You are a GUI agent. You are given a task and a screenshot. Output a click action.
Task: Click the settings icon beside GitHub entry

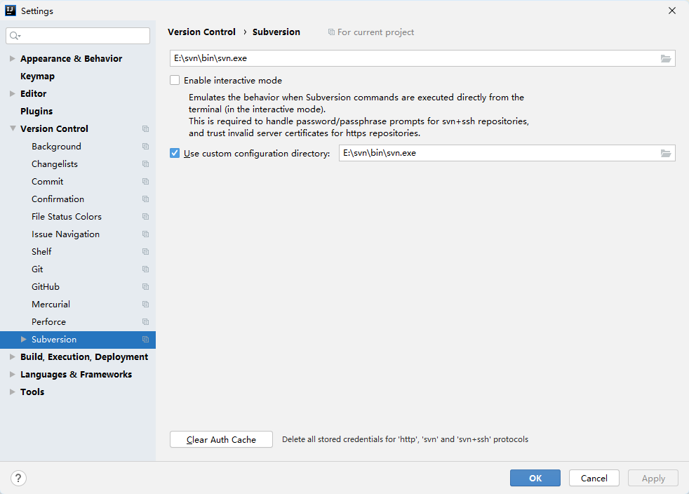tap(145, 286)
